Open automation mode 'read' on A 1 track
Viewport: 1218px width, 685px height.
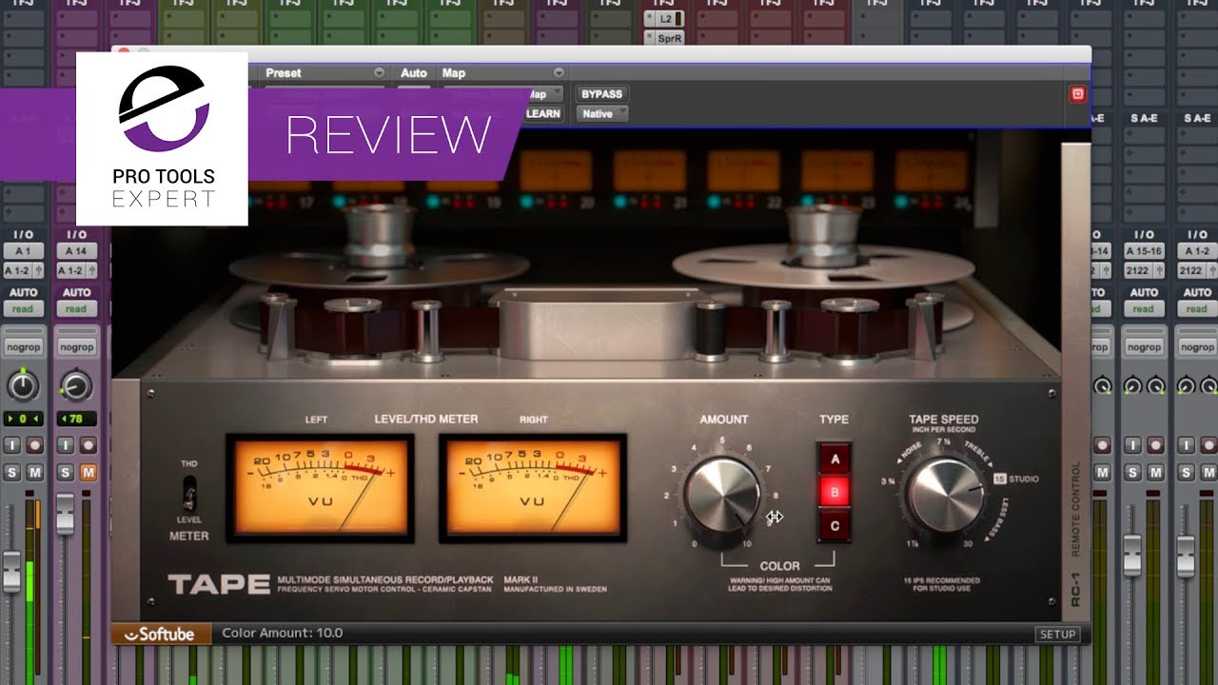coord(23,308)
